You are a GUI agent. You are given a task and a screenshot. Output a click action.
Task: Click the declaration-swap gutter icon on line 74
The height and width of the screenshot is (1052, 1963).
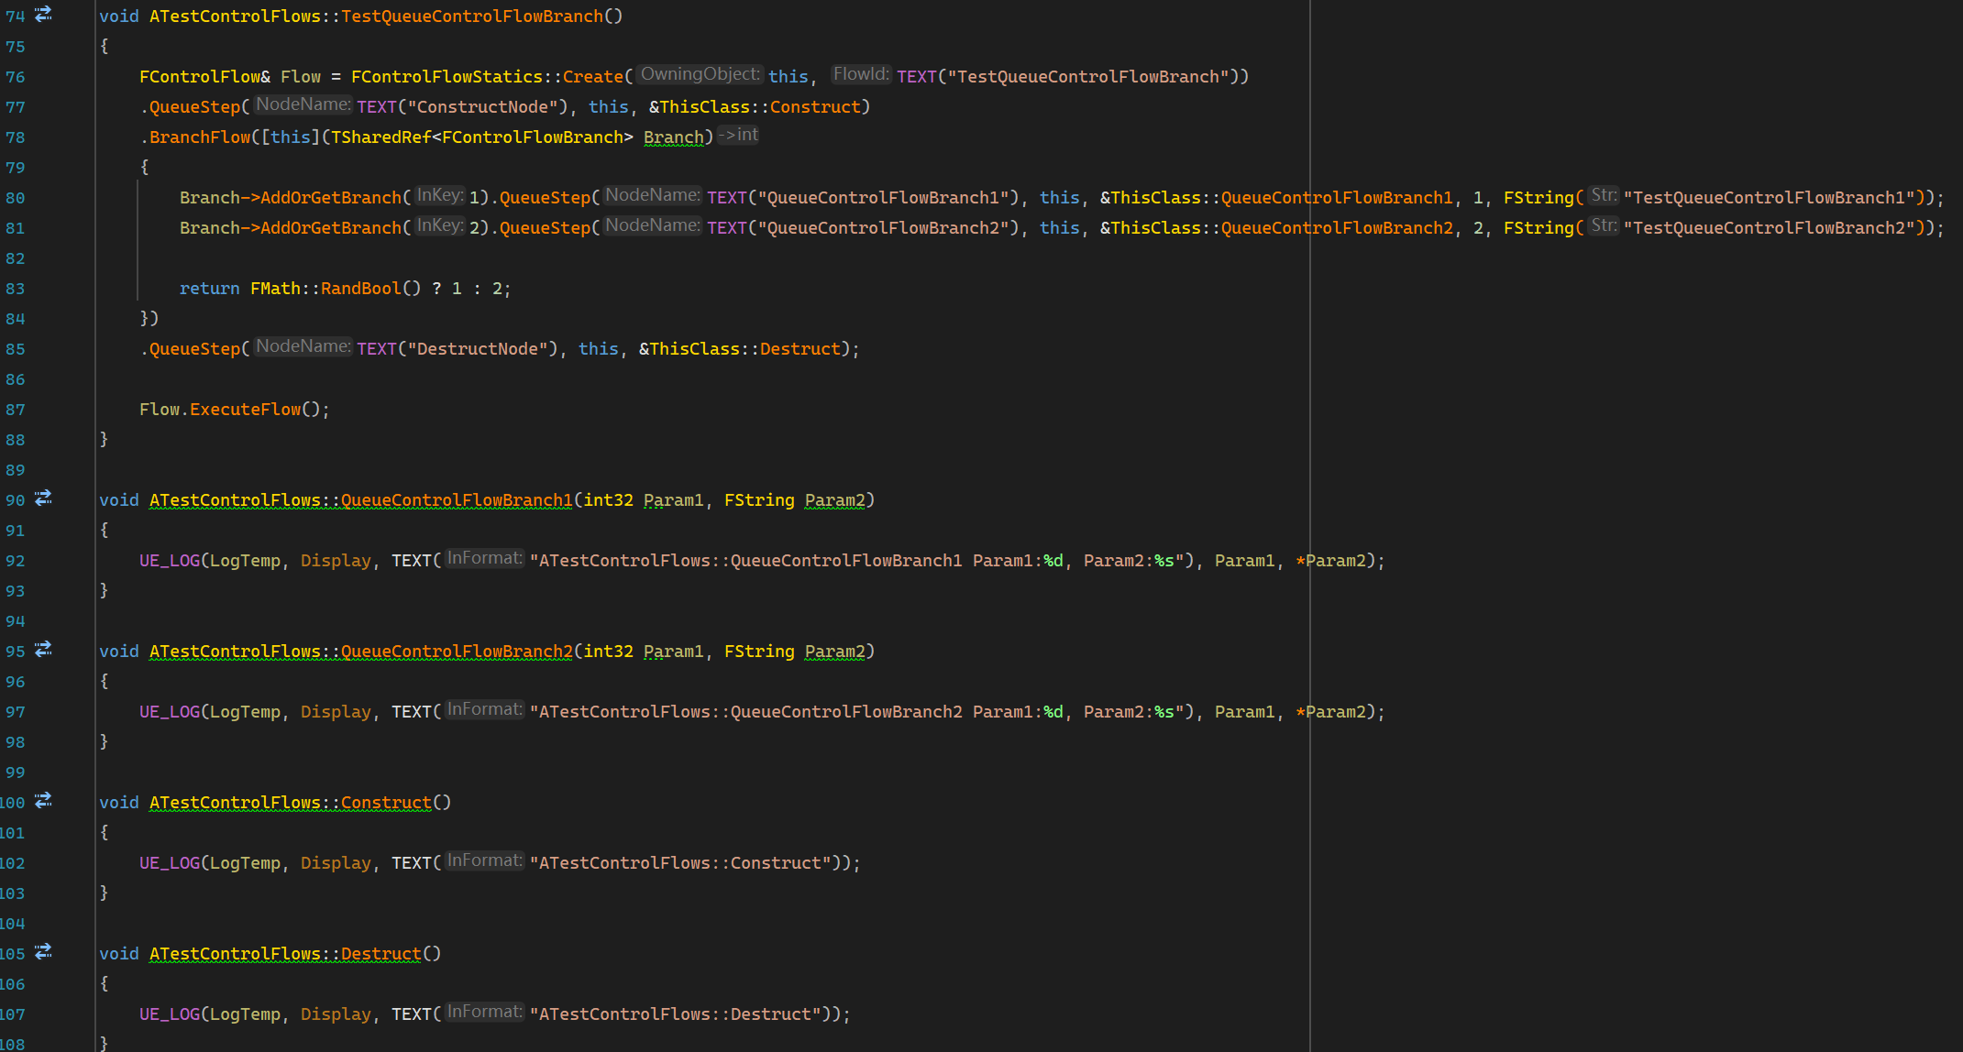pyautogui.click(x=43, y=15)
